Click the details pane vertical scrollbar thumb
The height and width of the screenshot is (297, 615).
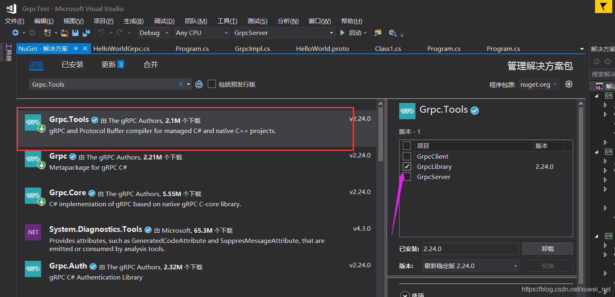580,195
